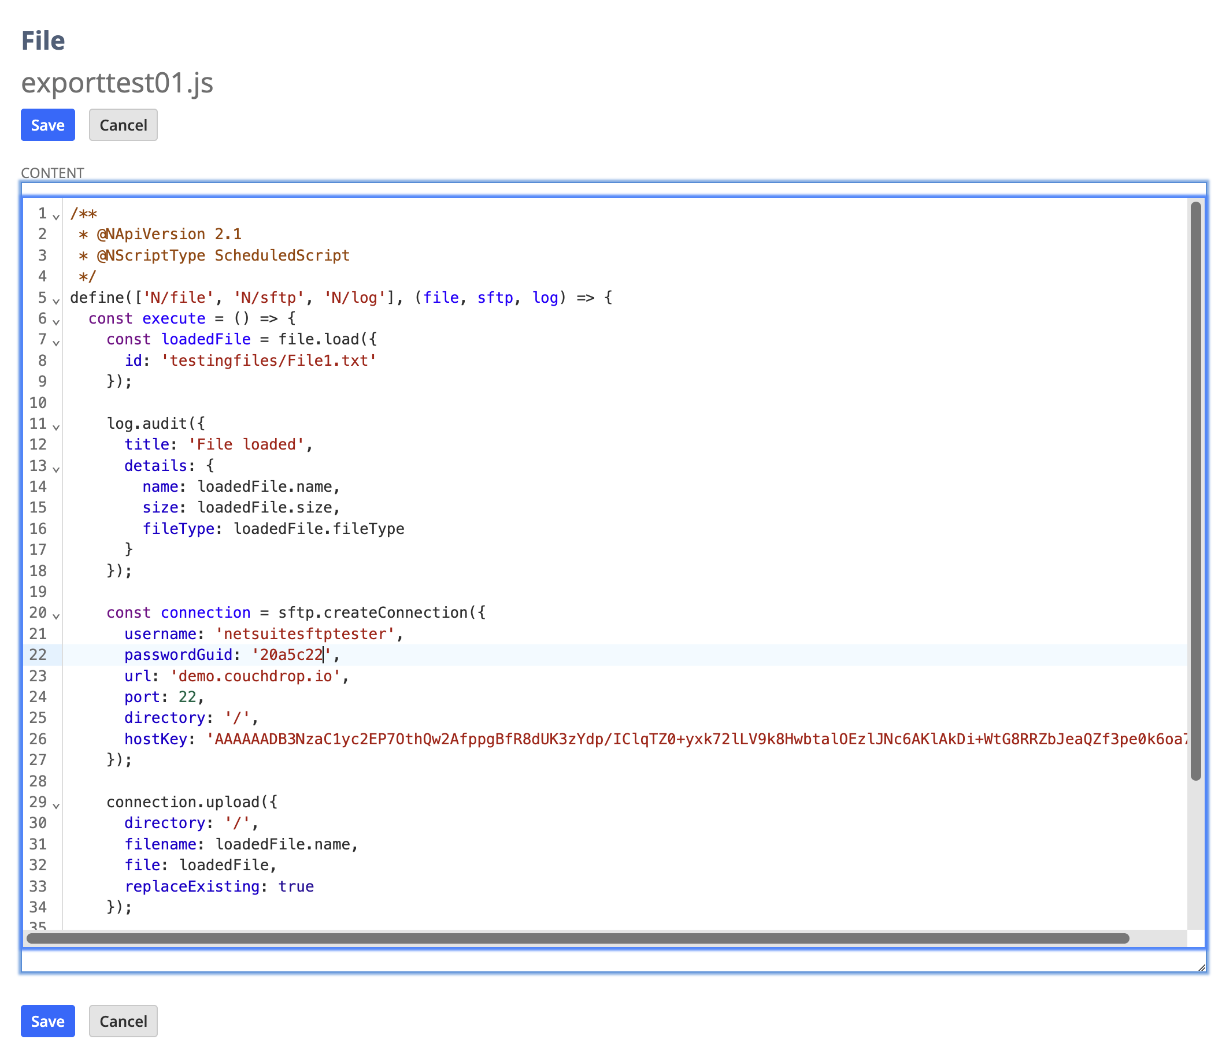Click line number 10 in the gutter
This screenshot has width=1222, height=1054.
pyautogui.click(x=38, y=403)
